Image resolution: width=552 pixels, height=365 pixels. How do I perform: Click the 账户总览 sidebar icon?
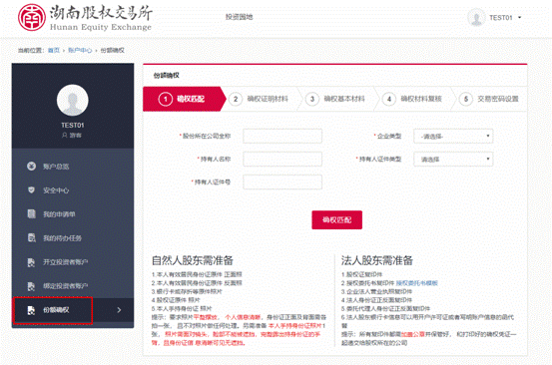click(x=31, y=166)
